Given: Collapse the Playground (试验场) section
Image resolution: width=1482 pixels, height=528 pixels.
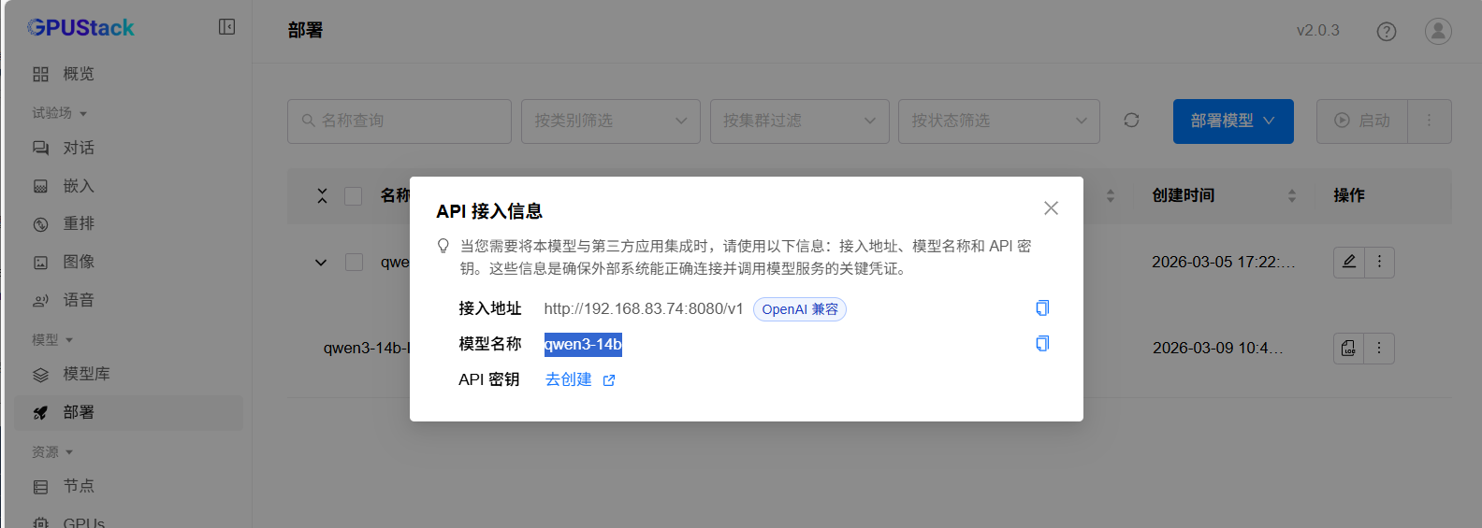Looking at the screenshot, I should (60, 113).
